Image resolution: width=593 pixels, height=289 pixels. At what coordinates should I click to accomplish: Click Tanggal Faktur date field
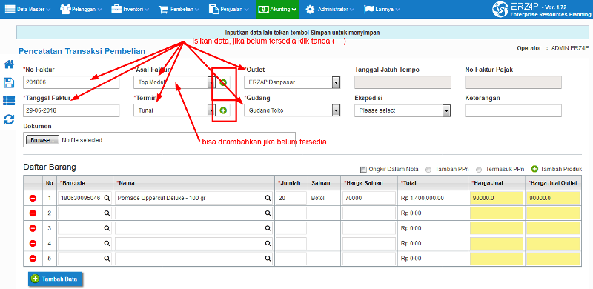point(71,110)
